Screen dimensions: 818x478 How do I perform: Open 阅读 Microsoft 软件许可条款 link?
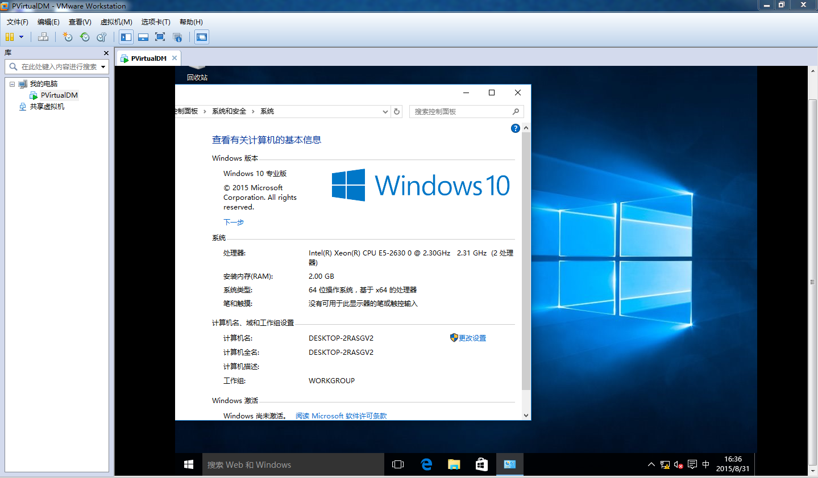pos(341,416)
